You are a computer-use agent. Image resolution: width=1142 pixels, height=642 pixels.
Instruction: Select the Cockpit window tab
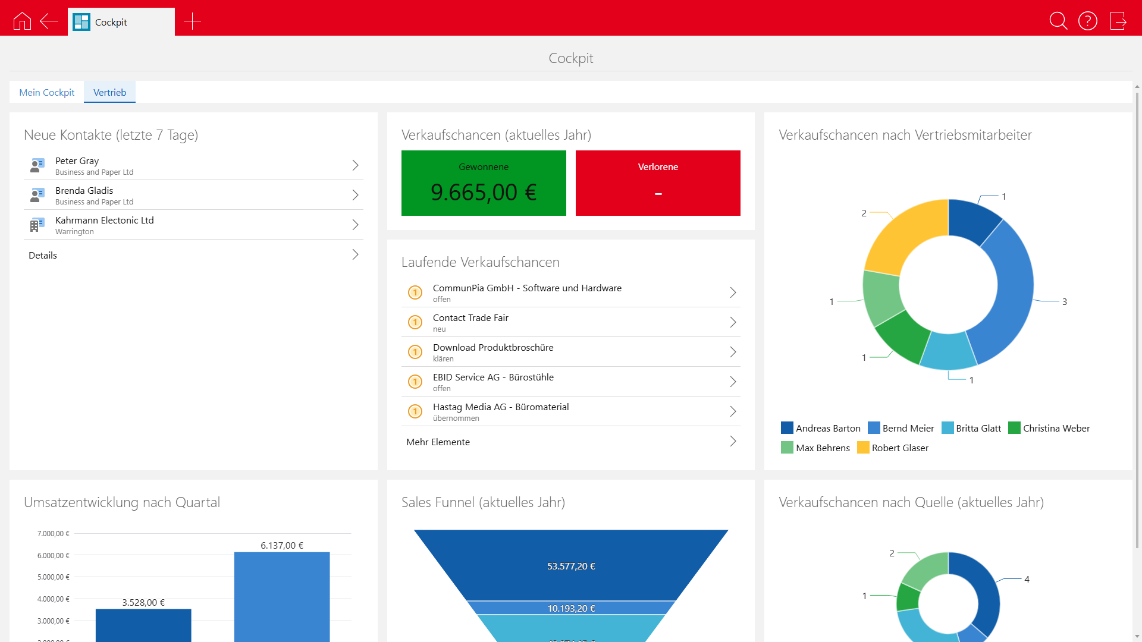pyautogui.click(x=121, y=22)
